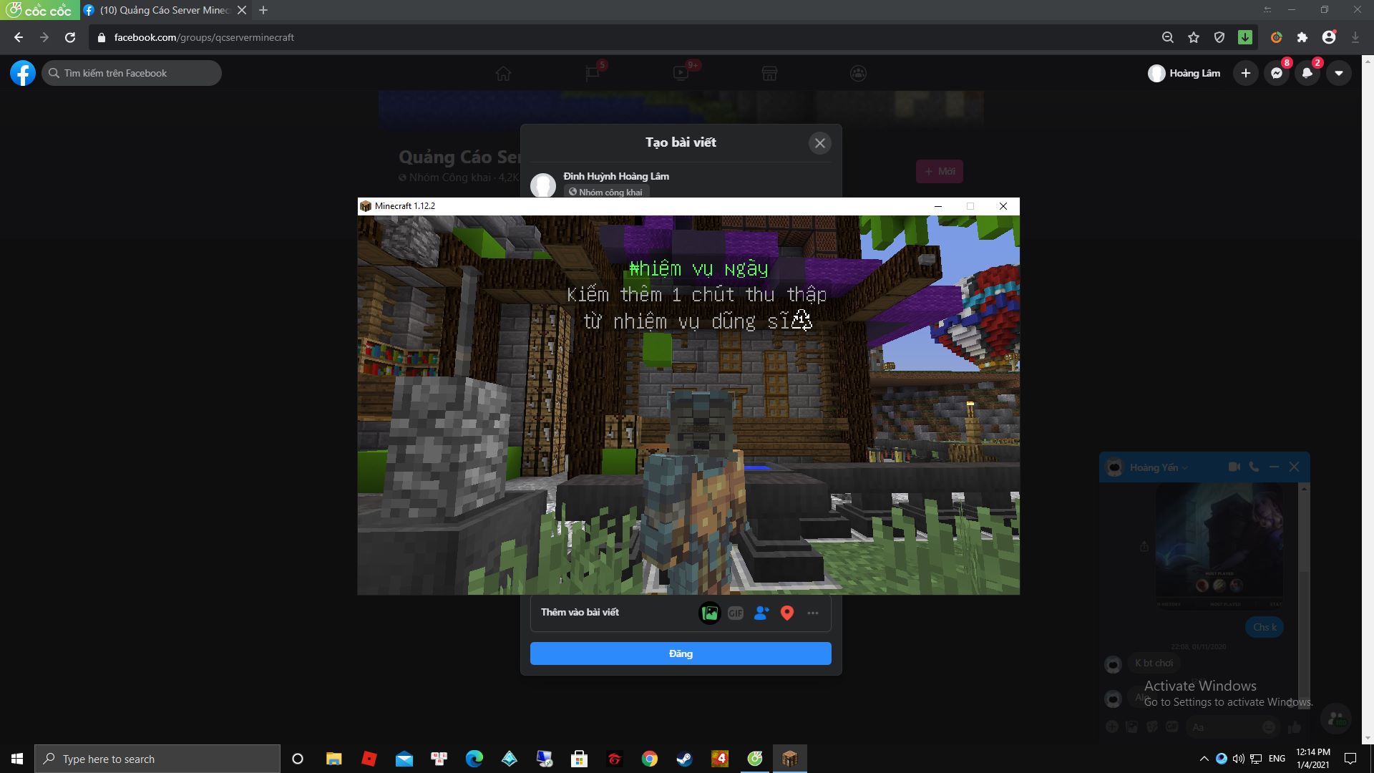The height and width of the screenshot is (773, 1374).
Task: Click the photo/video icon in post composer
Action: (709, 613)
